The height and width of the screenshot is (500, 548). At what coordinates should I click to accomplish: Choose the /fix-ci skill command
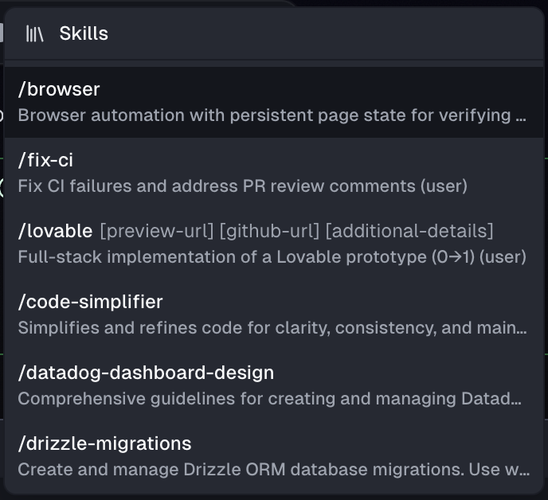click(45, 160)
